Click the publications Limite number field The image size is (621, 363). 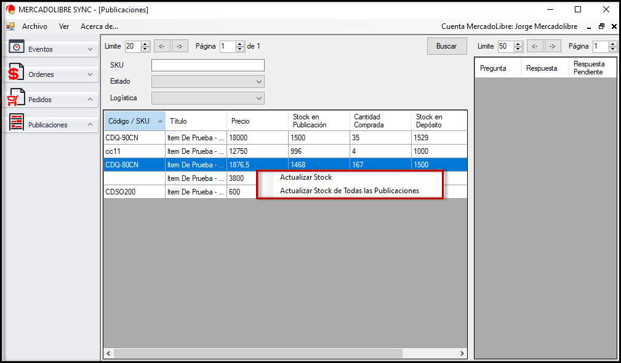(134, 46)
